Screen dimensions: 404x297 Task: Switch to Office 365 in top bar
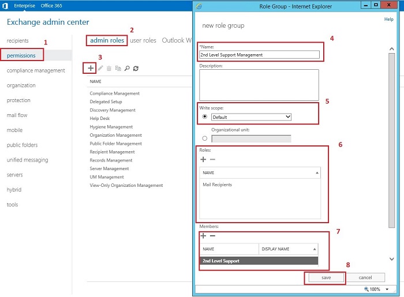[51, 6]
